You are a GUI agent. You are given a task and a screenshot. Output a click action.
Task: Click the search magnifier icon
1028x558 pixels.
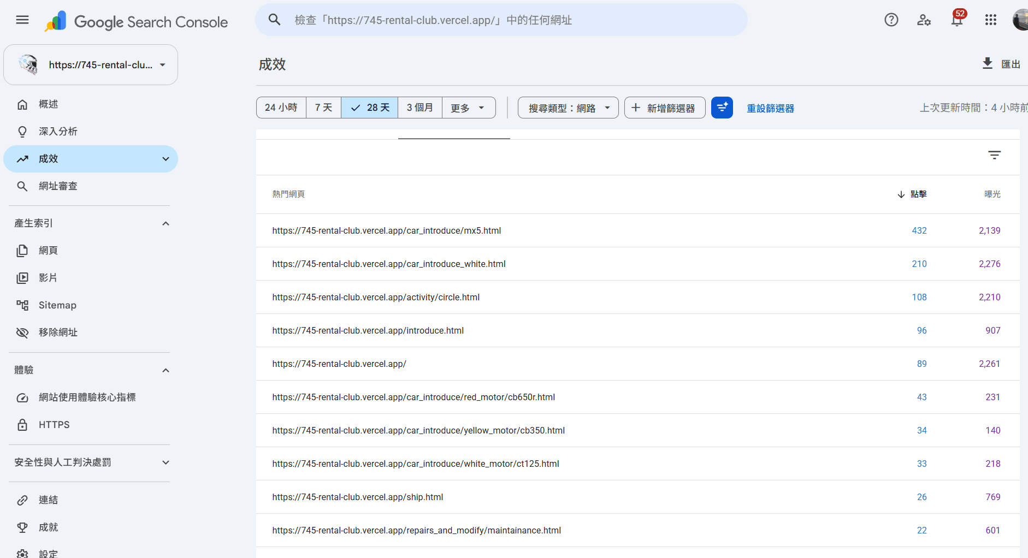coord(274,20)
